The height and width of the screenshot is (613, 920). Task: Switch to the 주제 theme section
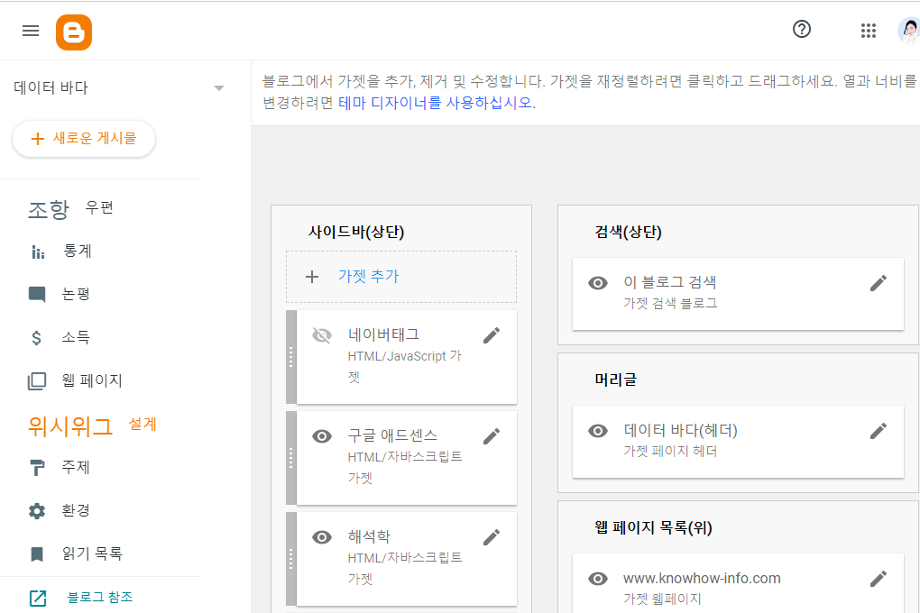click(36, 467)
